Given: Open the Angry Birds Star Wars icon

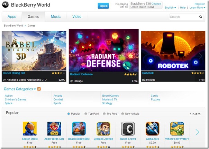Looking at the screenshot, I should click(54, 129).
